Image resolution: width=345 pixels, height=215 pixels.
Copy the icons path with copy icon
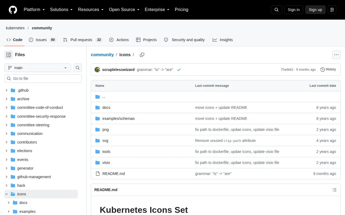click(142, 55)
